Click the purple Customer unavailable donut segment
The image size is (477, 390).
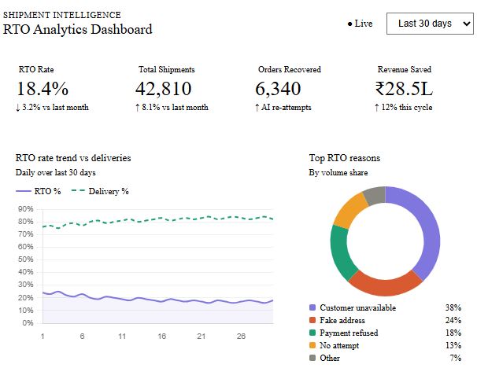click(x=429, y=228)
